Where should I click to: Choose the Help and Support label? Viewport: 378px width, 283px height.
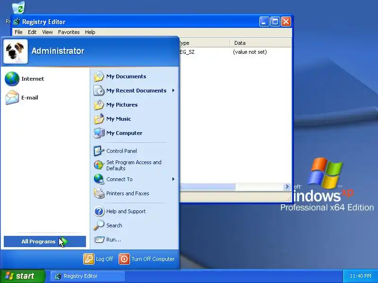tap(126, 211)
